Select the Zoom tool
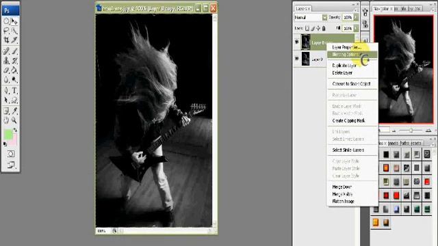The width and height of the screenshot is (438, 246). click(14, 120)
